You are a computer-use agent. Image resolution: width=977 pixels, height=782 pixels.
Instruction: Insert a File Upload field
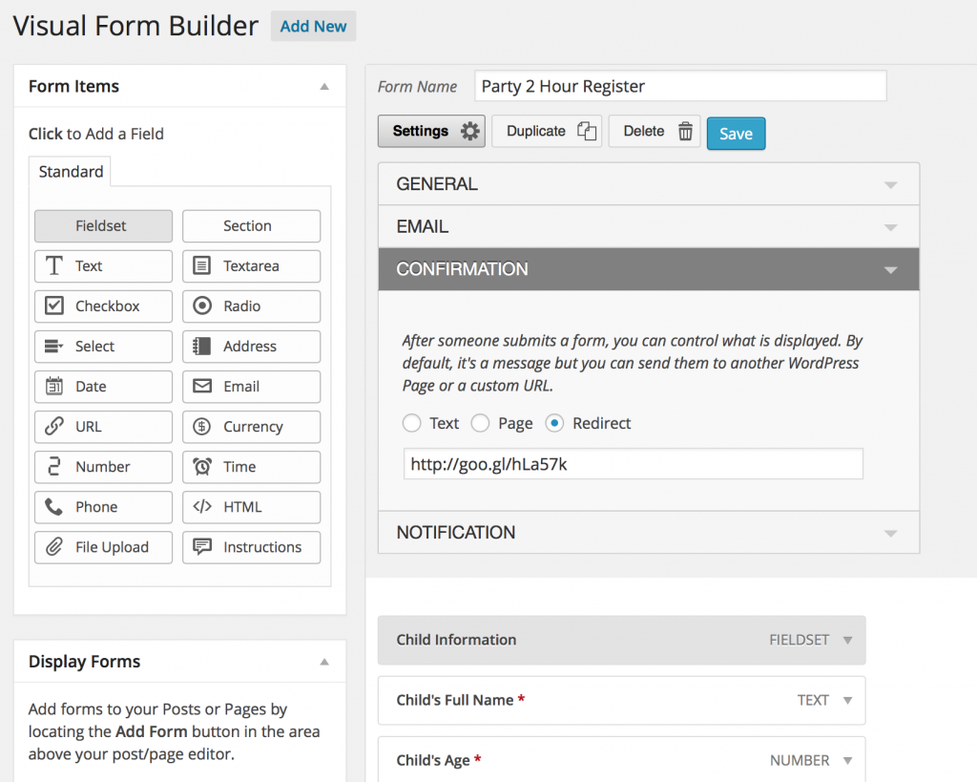[x=103, y=547]
